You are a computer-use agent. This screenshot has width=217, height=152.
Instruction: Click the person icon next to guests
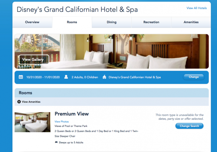pyautogui.click(x=66, y=77)
